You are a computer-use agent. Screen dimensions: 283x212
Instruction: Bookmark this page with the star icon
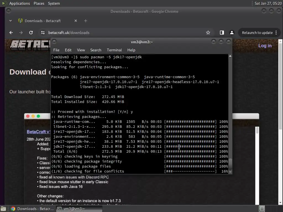(x=208, y=33)
